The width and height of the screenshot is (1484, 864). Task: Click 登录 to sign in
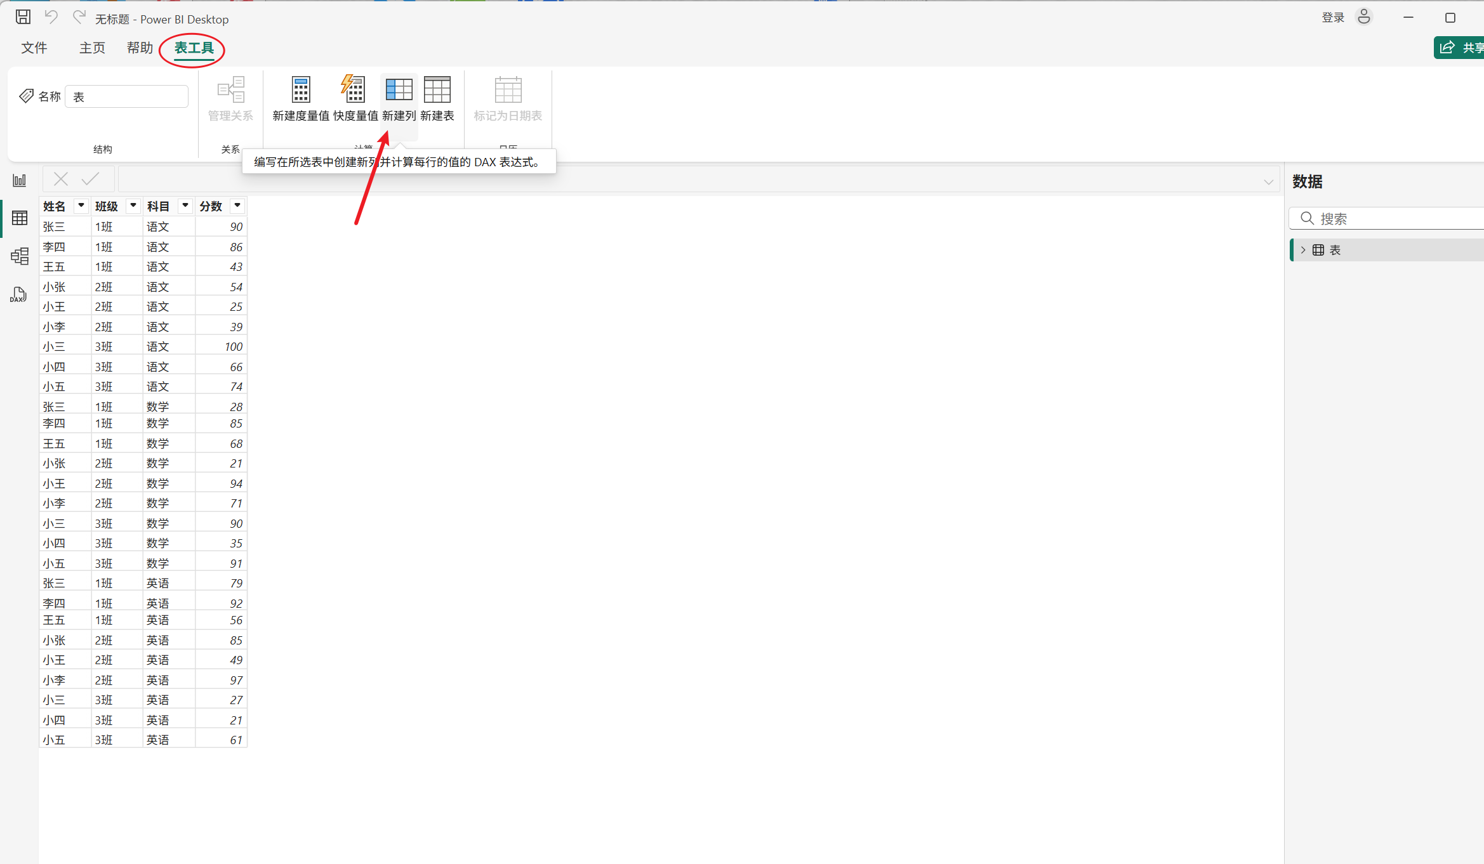[1333, 18]
